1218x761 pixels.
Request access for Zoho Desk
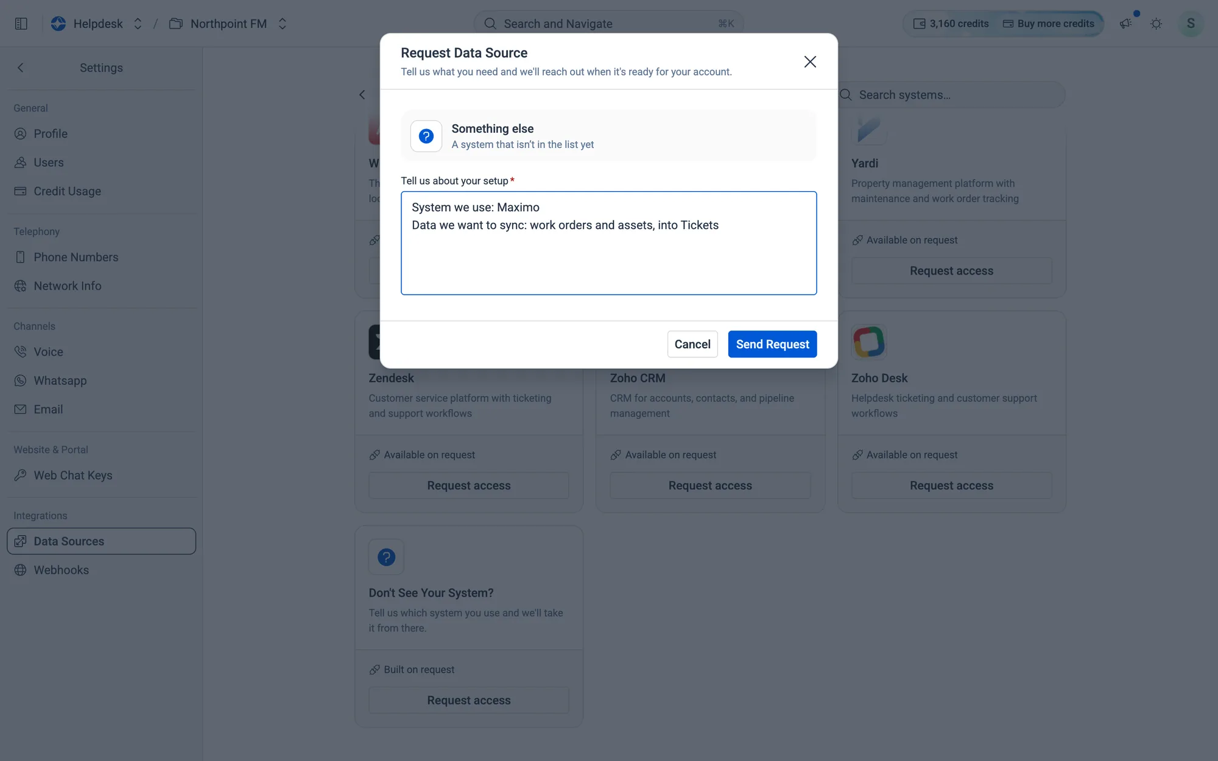point(951,486)
